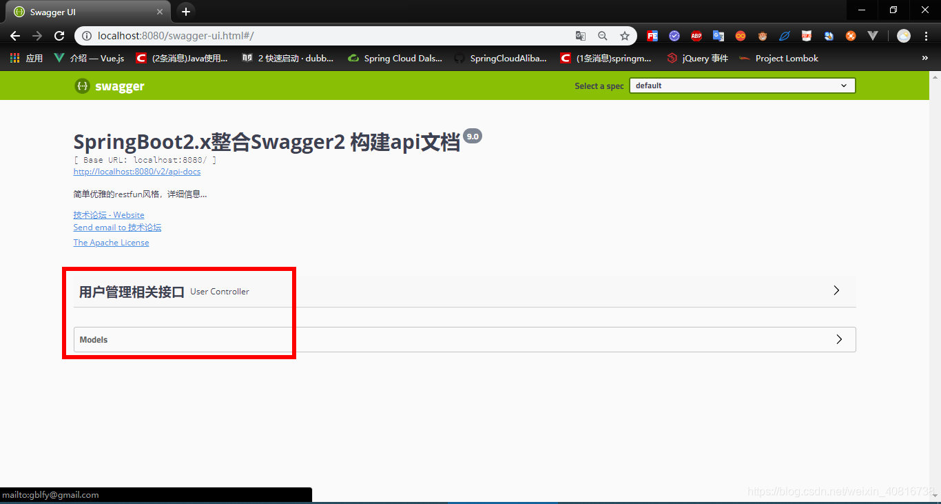
Task: Open the Chrome profile avatar
Action: tap(904, 36)
